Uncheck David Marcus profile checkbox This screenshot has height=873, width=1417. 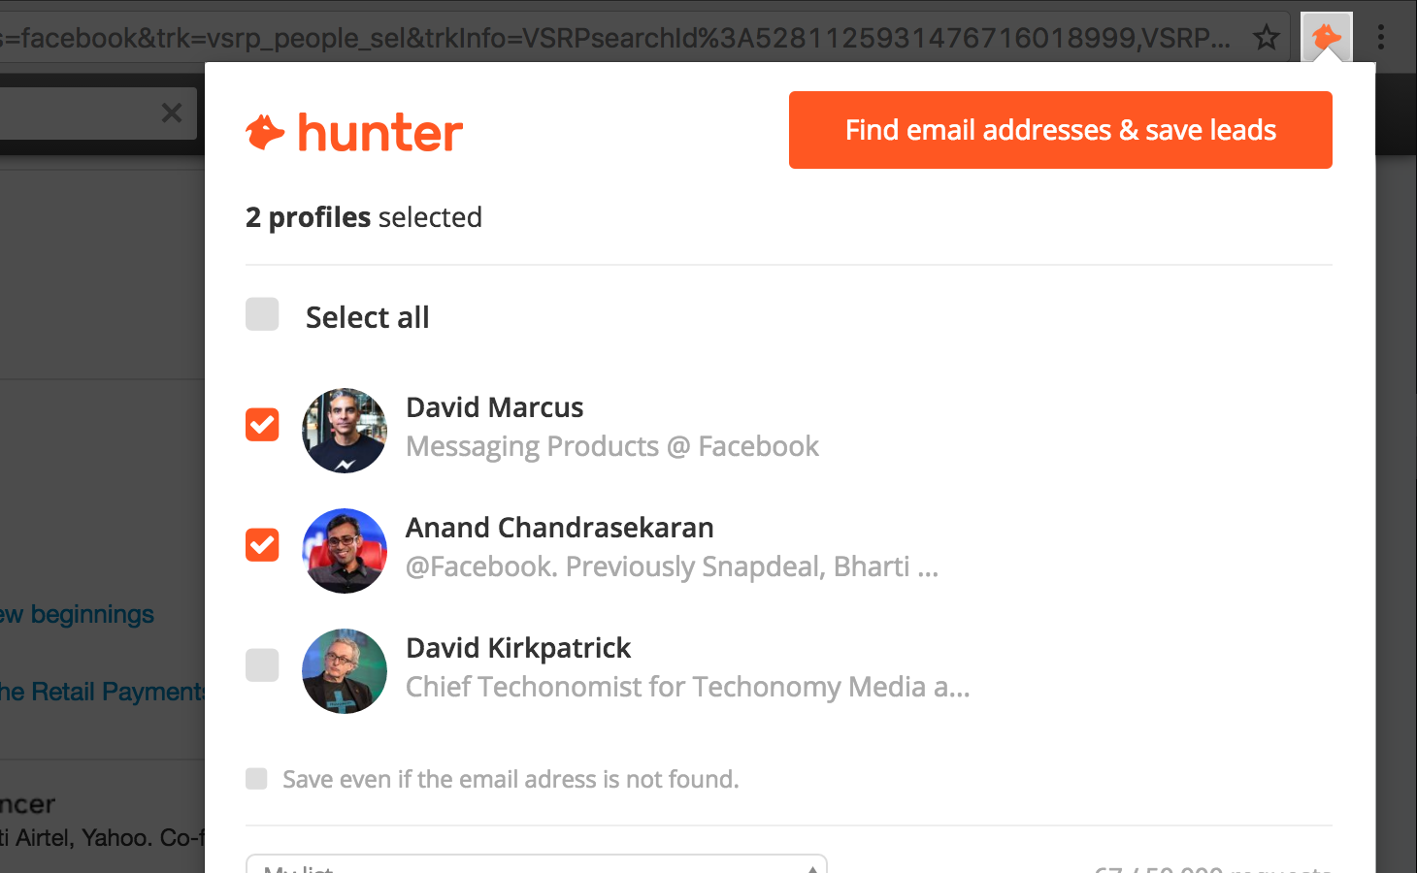262,425
